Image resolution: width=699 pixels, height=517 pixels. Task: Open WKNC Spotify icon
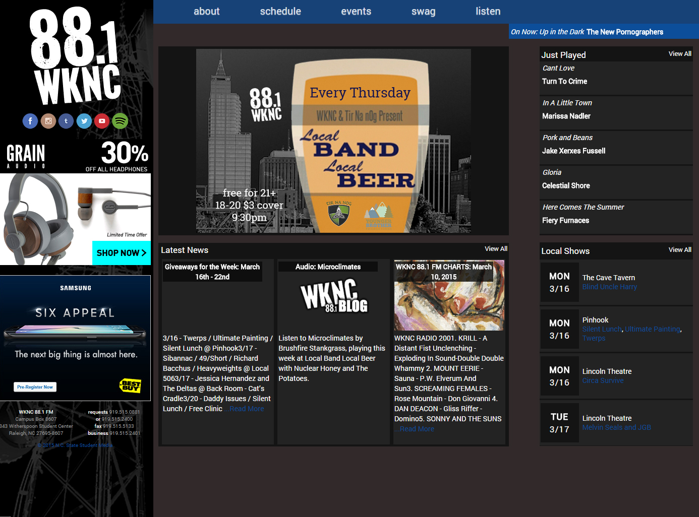click(120, 121)
